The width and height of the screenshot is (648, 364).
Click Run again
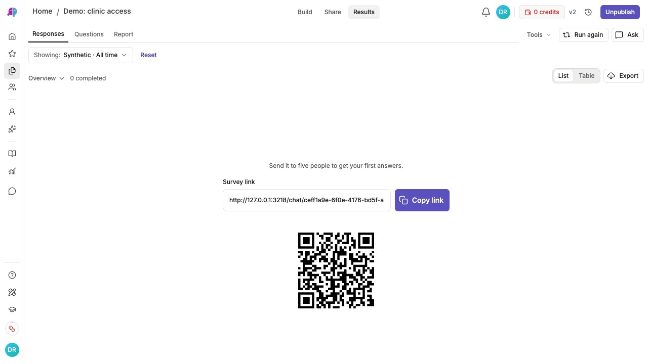[584, 35]
